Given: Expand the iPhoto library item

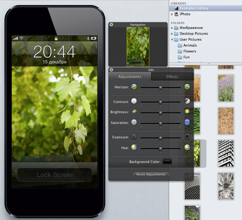Looking at the screenshot, I should click(172, 14).
